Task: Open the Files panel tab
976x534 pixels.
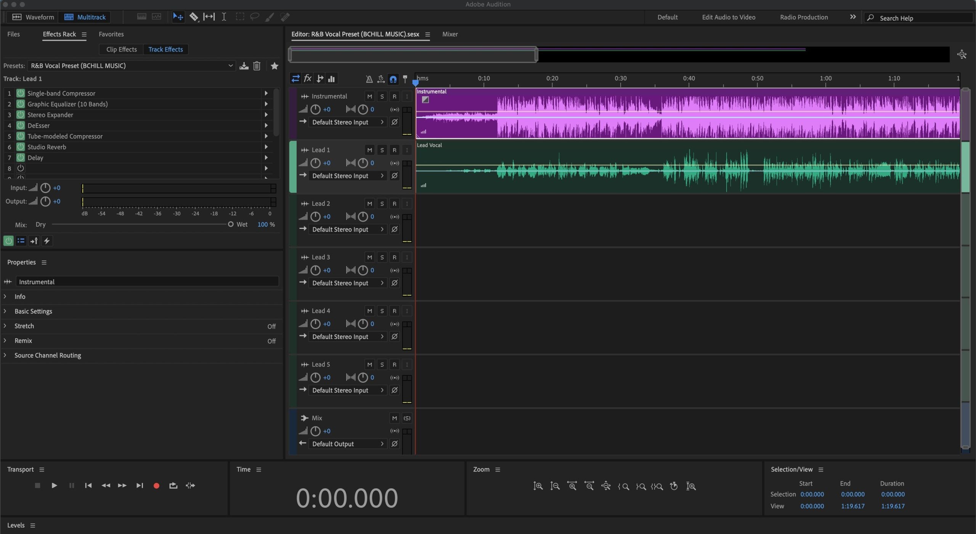Action: [13, 34]
